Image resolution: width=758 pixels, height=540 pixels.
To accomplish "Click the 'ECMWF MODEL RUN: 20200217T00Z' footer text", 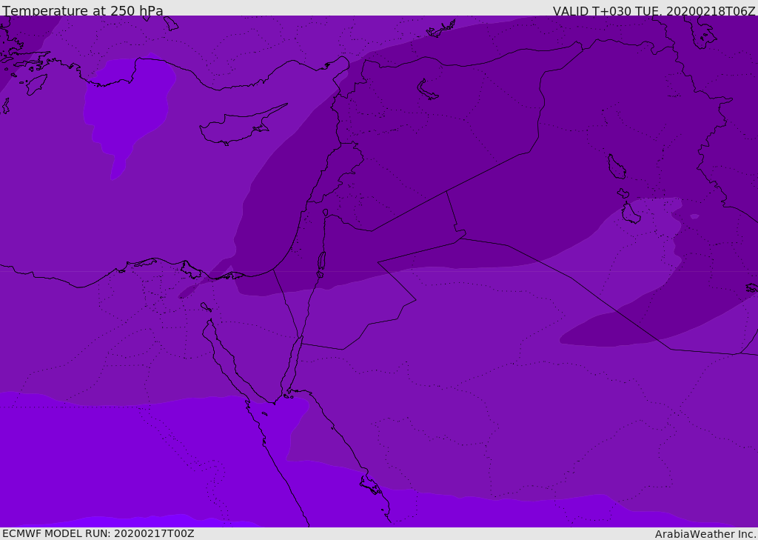I will click(98, 533).
